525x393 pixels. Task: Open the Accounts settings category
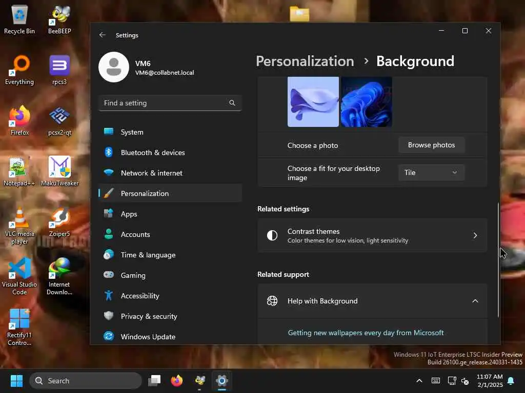[170, 234]
